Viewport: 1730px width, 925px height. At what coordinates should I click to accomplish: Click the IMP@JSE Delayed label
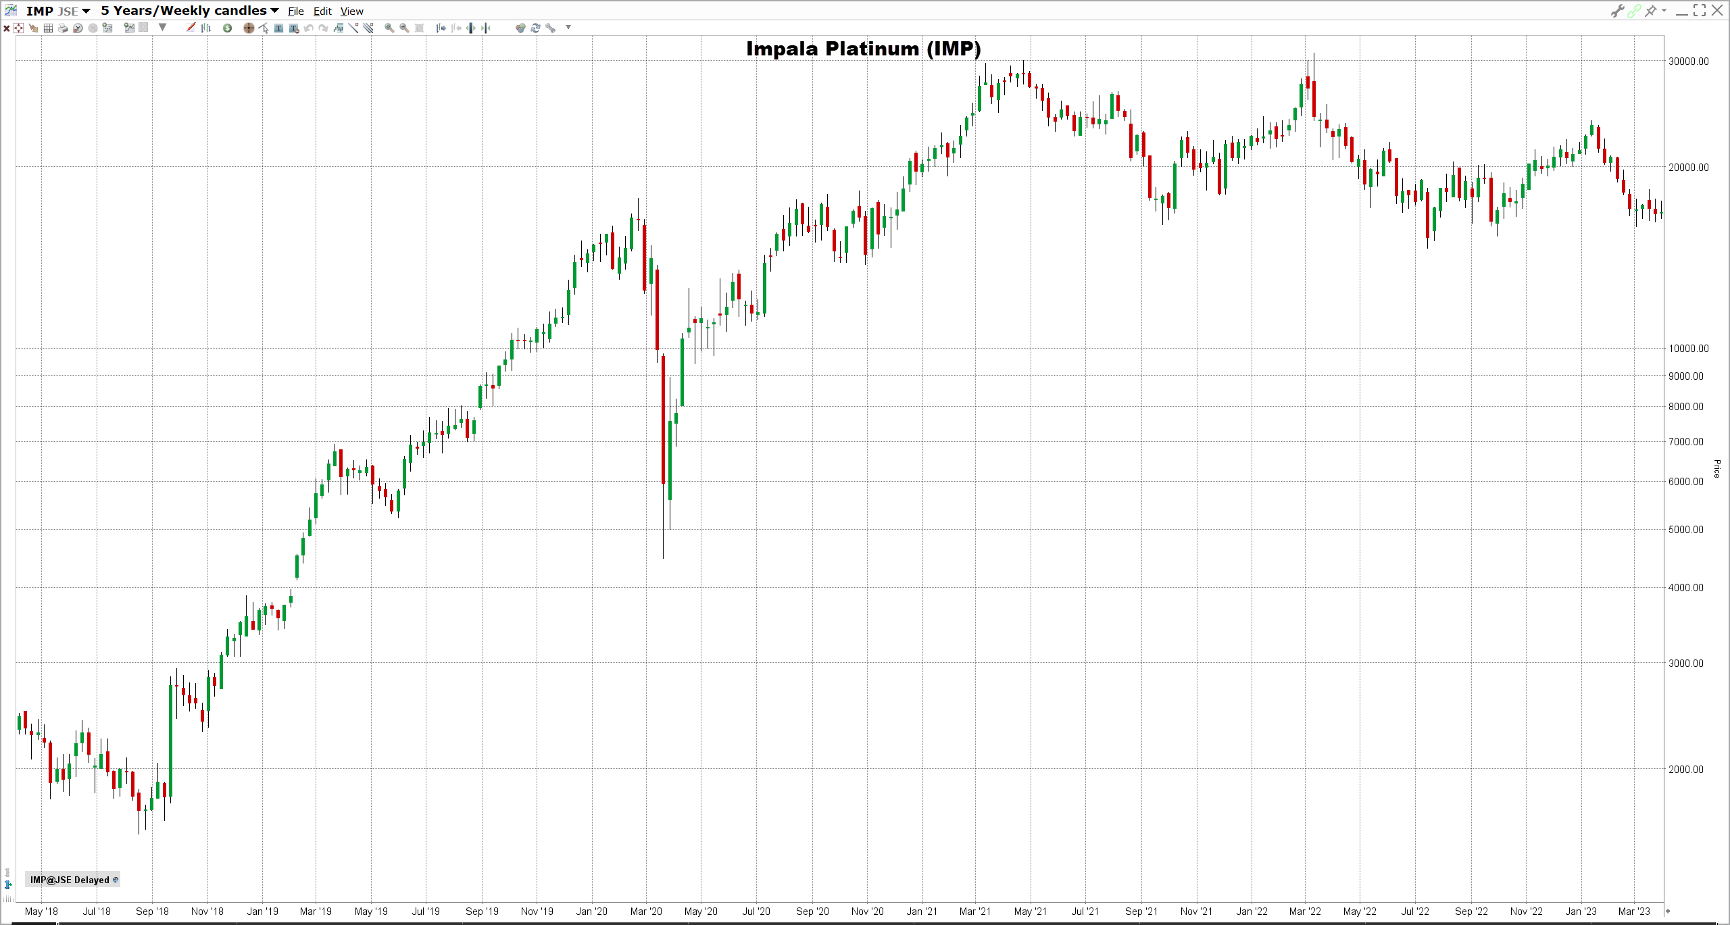pos(70,880)
